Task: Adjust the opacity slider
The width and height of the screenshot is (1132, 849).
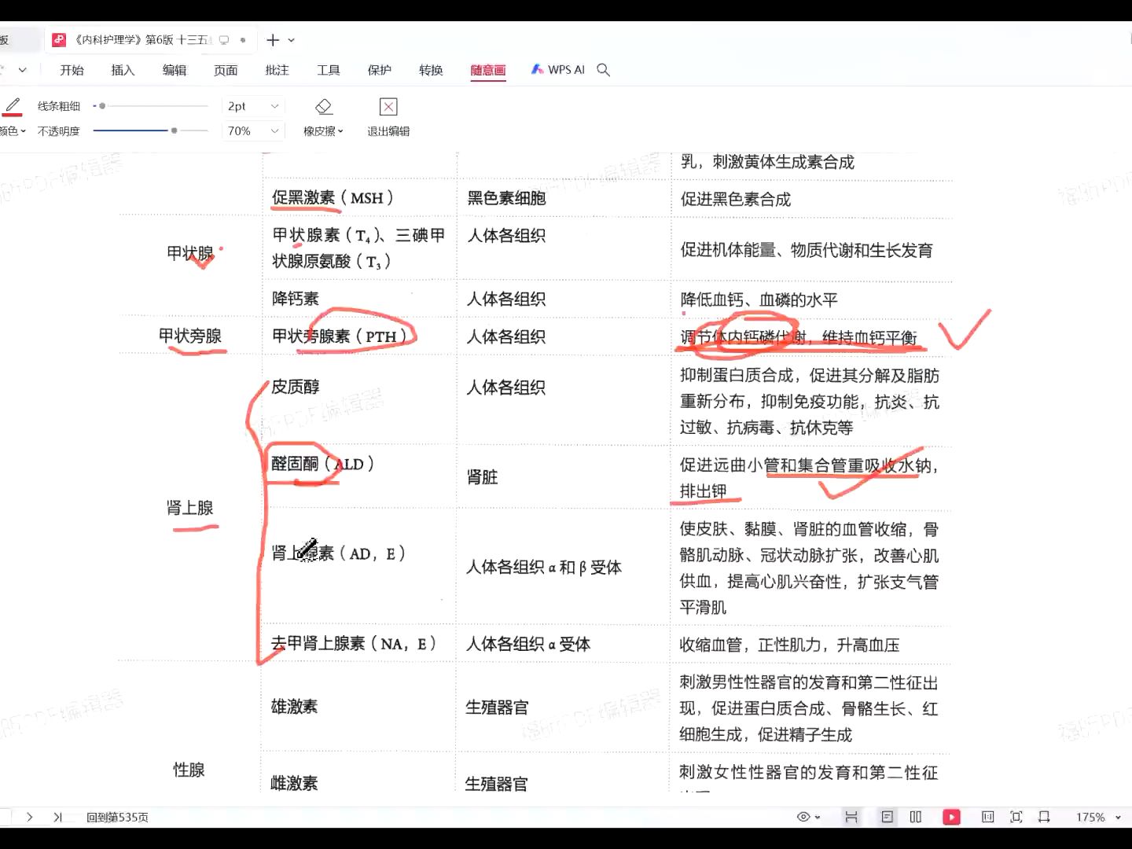Action: 150,130
